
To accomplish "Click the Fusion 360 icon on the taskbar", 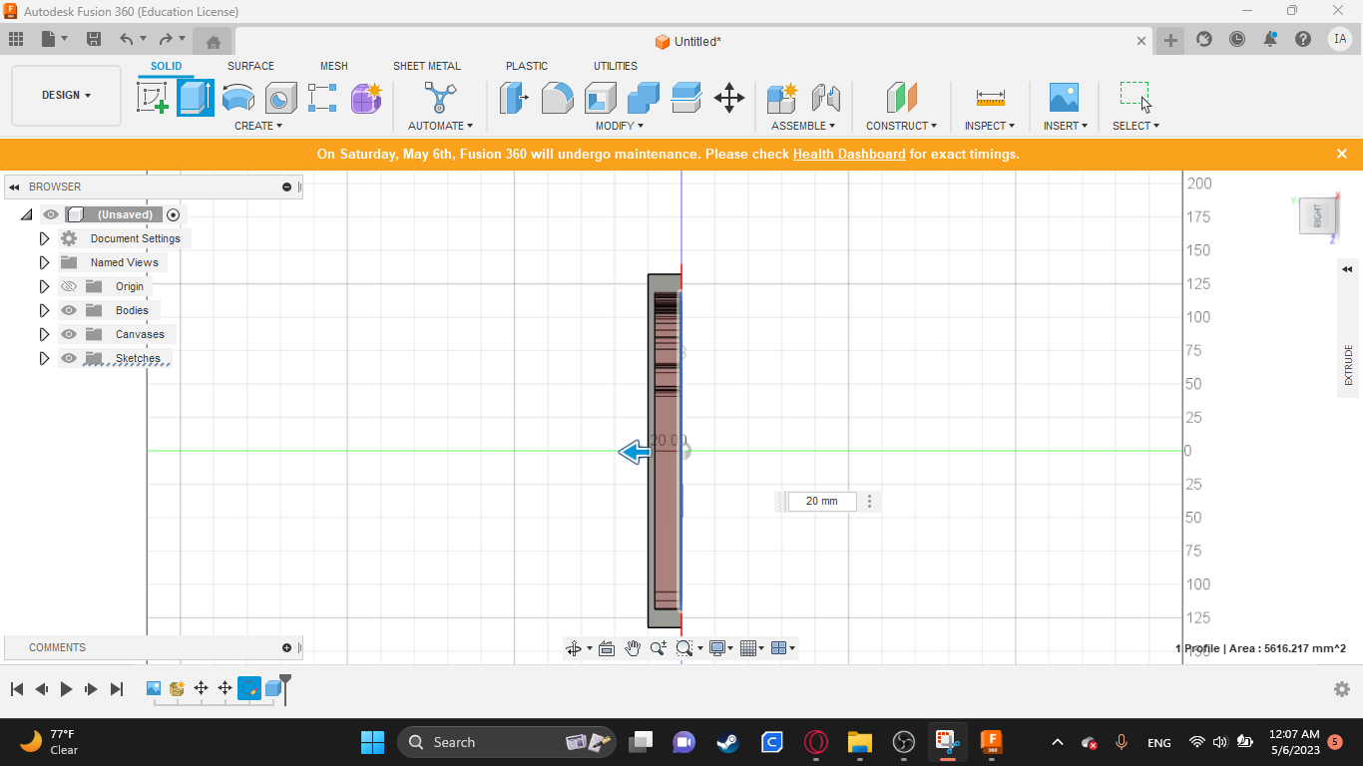I will coord(991,742).
